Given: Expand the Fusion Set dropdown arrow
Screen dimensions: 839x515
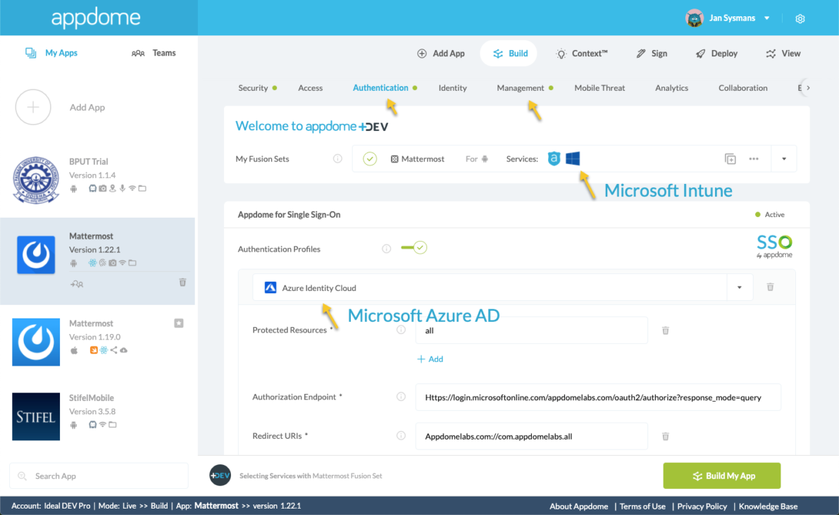Looking at the screenshot, I should [783, 159].
